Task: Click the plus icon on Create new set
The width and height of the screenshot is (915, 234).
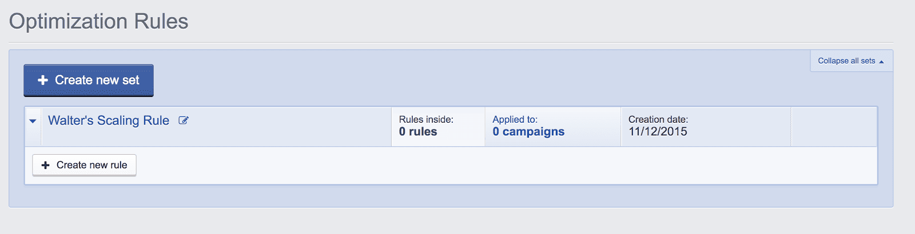Action: 43,80
